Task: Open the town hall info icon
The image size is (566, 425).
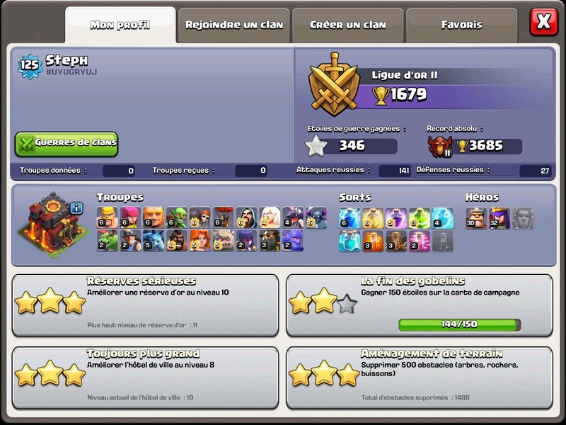Action: coord(76,208)
